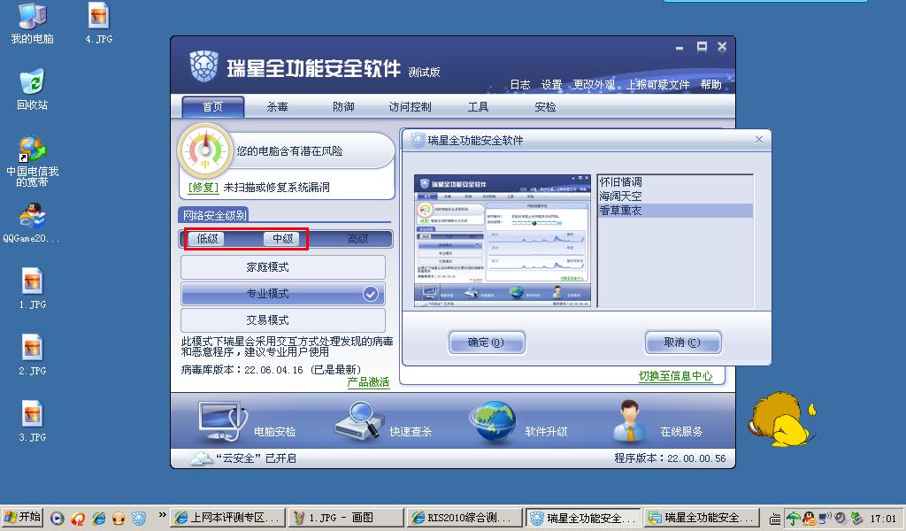Viewport: 906px width, 531px height.
Task: Open the 回收站 recycle bin
Action: [x=32, y=89]
